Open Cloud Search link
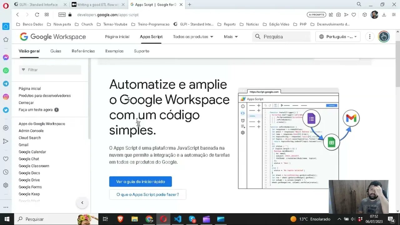 30,138
